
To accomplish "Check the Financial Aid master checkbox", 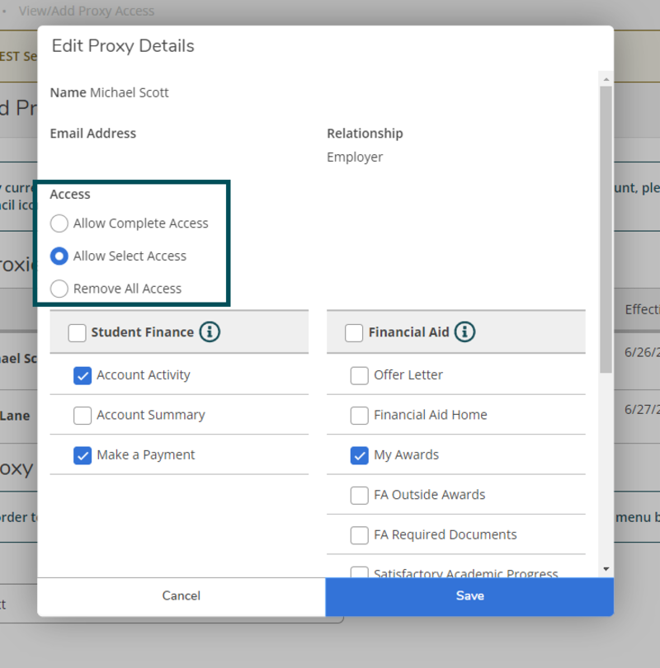I will pyautogui.click(x=354, y=332).
